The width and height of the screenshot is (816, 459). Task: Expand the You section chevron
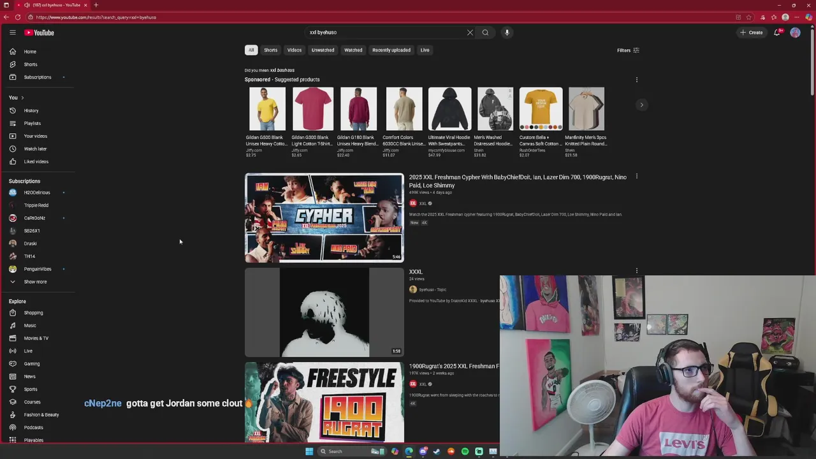click(x=22, y=98)
